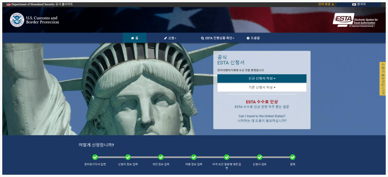This screenshot has height=177, width=388.
Task: Open ESTA 수수료 인상 관련 자주 묻는 질문
Action: pos(262,107)
